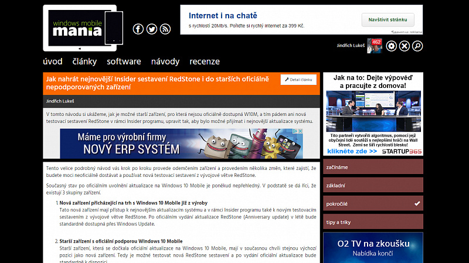Viewport: 469px width, 263px height.
Task: Click the NOVÝ ERP SYSTÉM banner
Action: pyautogui.click(x=181, y=144)
